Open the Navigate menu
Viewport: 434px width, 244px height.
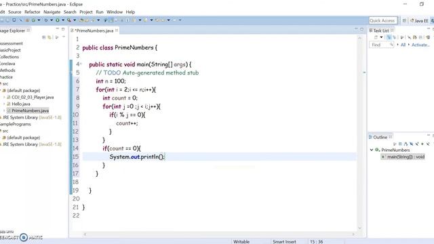click(52, 12)
